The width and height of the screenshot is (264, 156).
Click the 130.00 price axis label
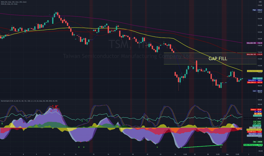260,5
